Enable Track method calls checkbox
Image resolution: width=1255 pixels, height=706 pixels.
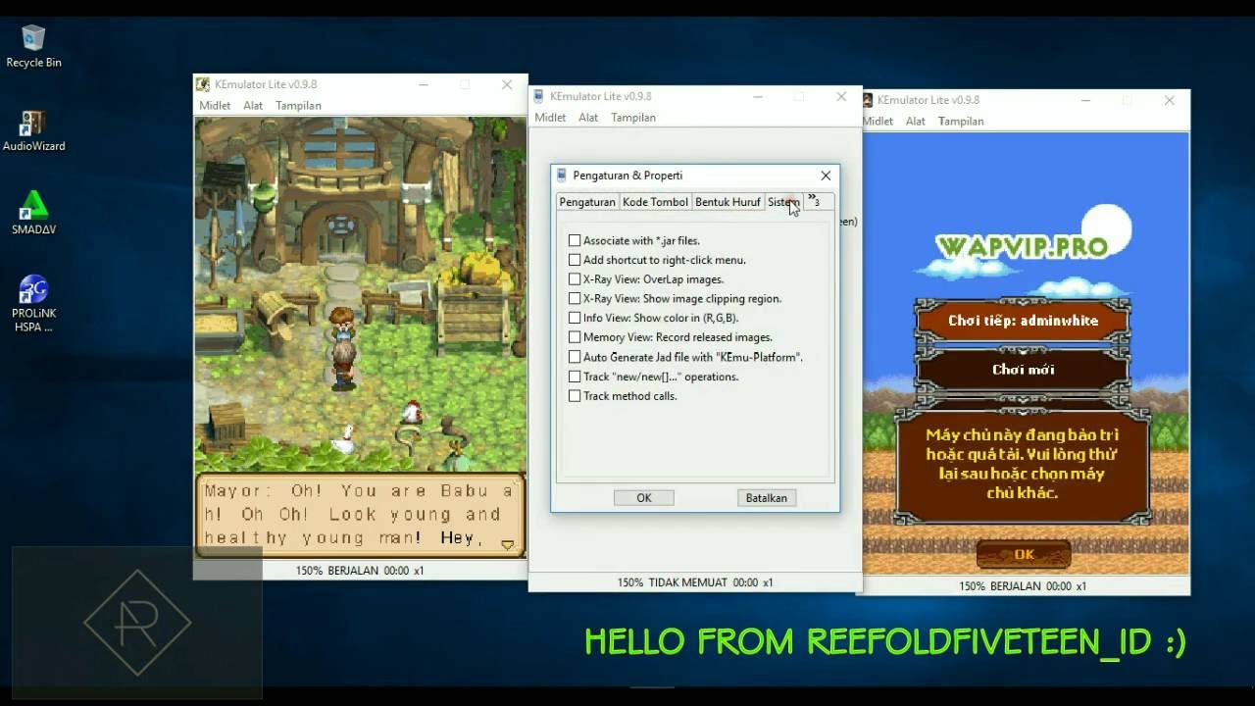pyautogui.click(x=575, y=396)
